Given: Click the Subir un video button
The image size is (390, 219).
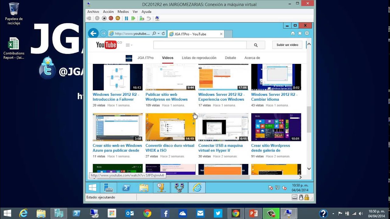Looking at the screenshot, I should tap(287, 45).
